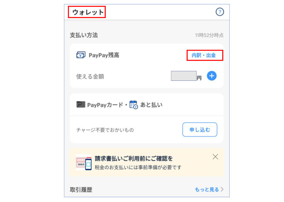Screen dimensions: 284x202
Task: Click the masked 使える金額 balance amount
Action: point(184,76)
